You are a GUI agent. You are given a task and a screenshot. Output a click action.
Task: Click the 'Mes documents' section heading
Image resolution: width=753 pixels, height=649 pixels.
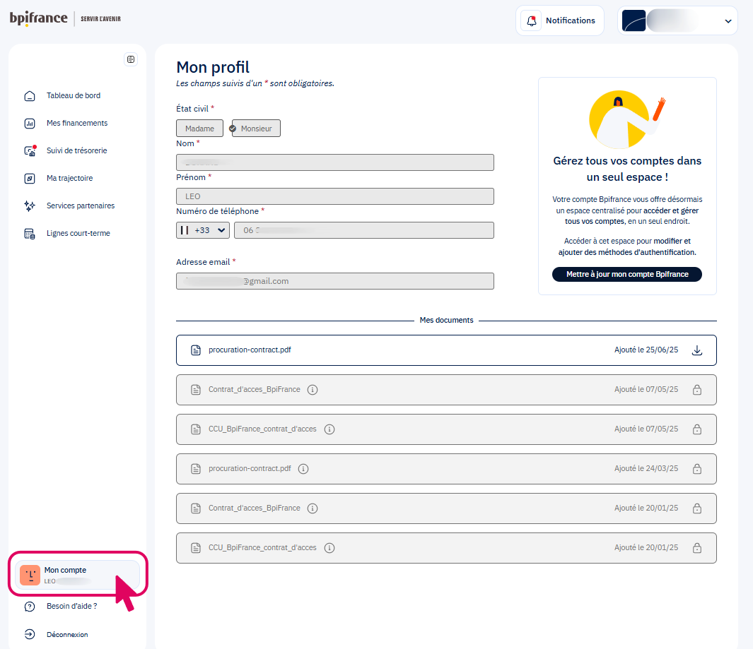(447, 321)
